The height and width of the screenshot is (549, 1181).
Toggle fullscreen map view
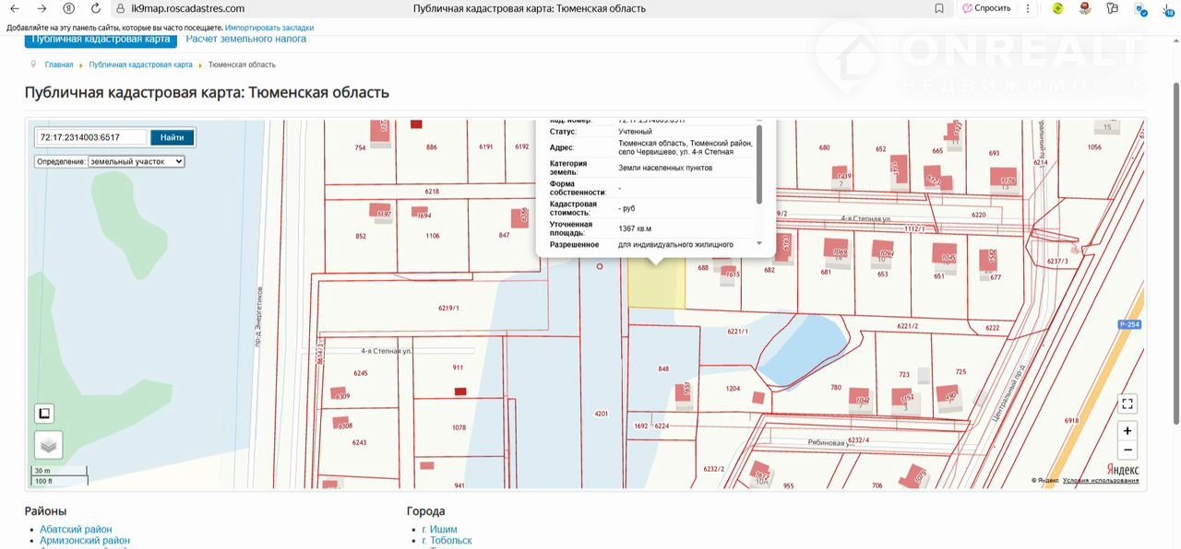pyautogui.click(x=1127, y=403)
